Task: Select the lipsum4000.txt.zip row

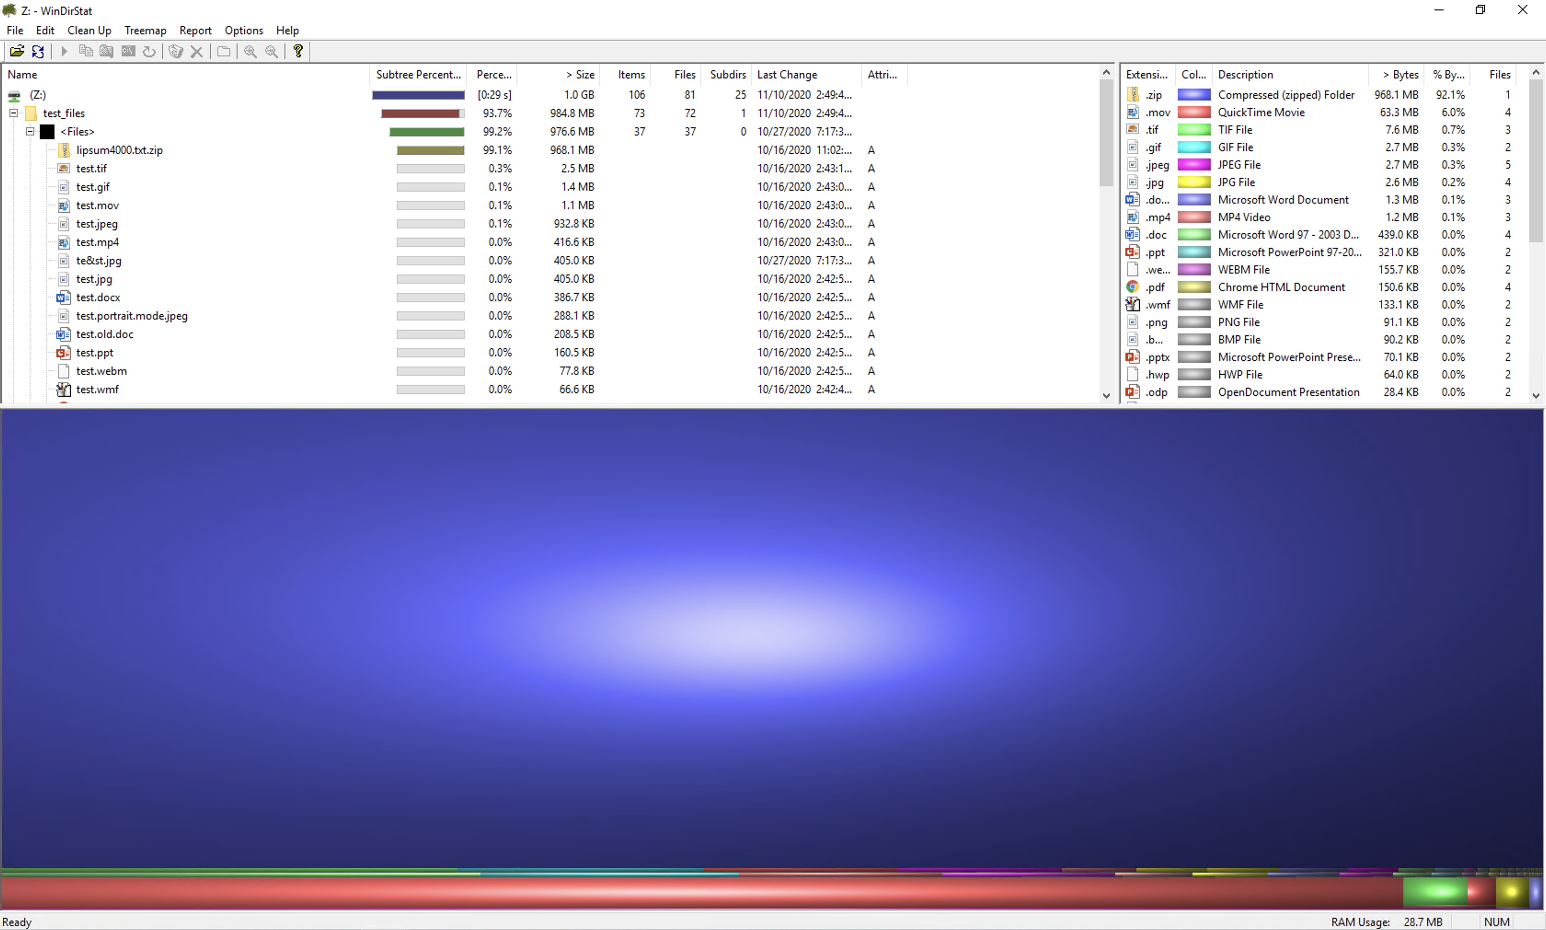Action: pos(456,151)
